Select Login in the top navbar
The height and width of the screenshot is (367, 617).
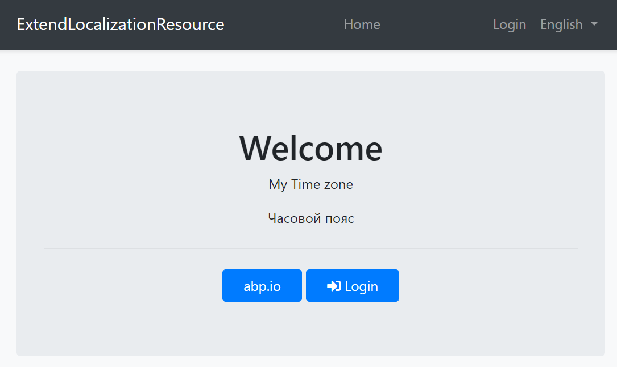(509, 24)
